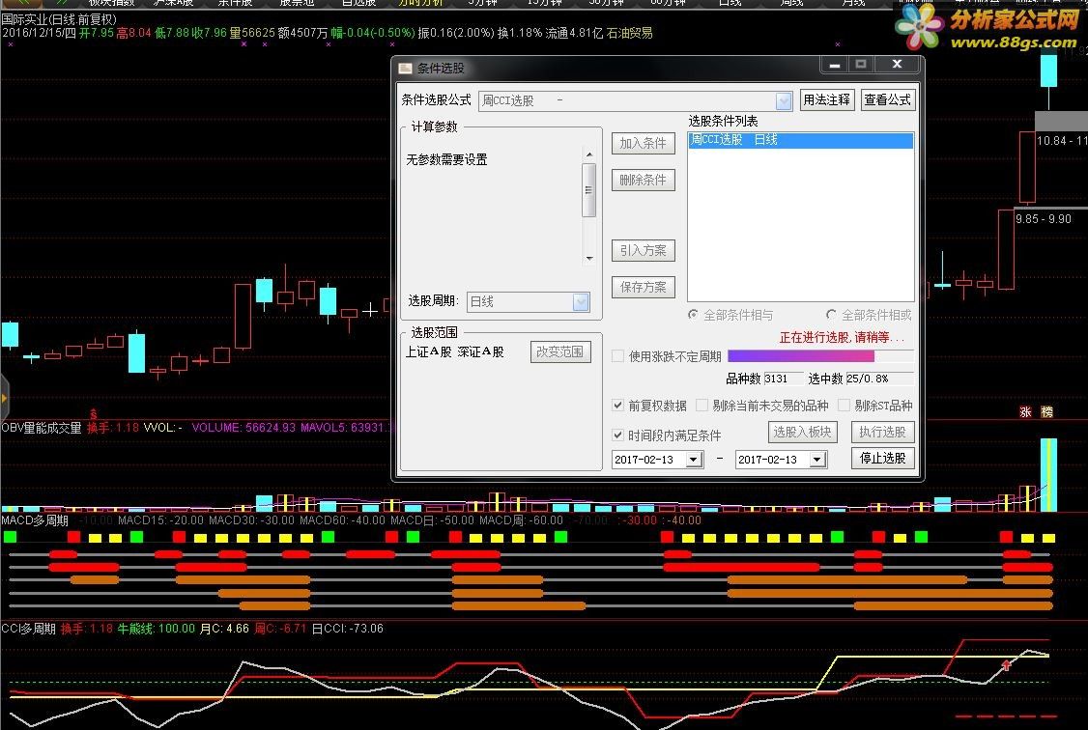Open the 条件选股公式 formula dropdown arrow

[784, 101]
